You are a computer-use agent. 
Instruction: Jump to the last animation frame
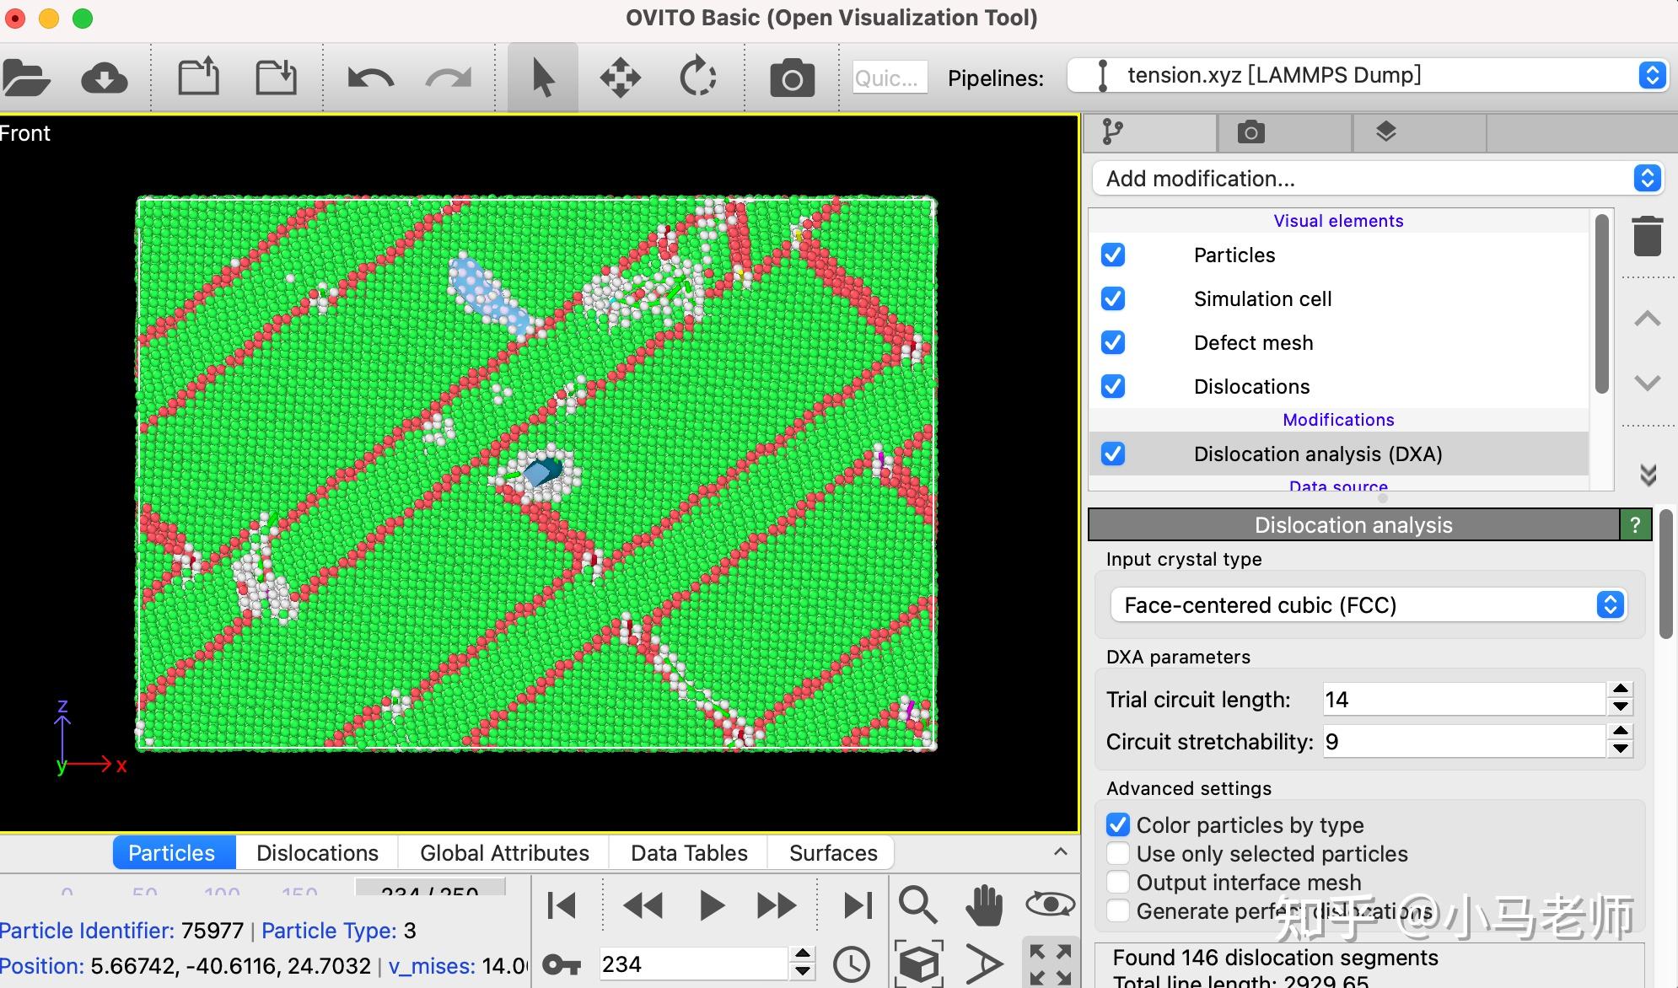tap(858, 906)
